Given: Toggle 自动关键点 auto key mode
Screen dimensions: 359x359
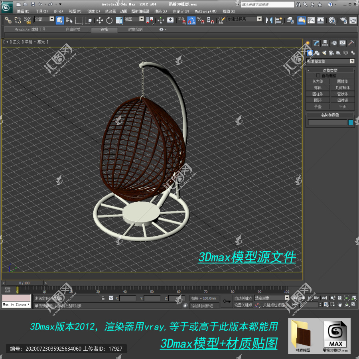Looking at the screenshot, I should tap(243, 298).
